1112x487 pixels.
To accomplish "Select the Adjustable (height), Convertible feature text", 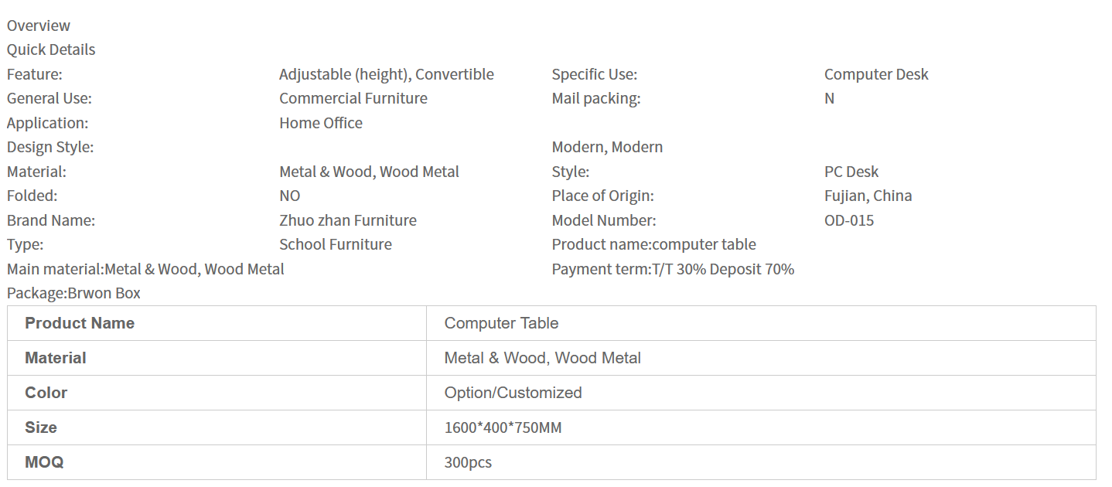I will tap(386, 74).
